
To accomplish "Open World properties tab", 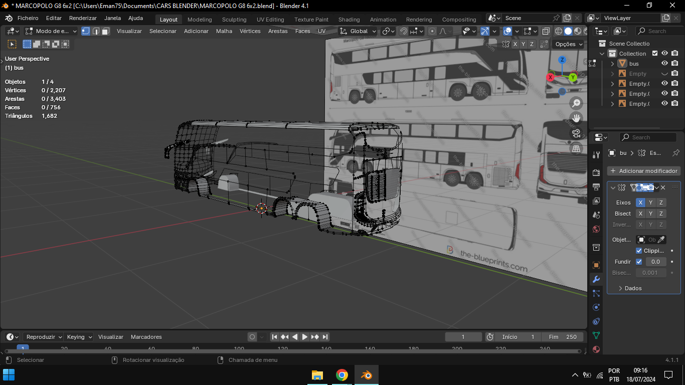I will pyautogui.click(x=596, y=229).
